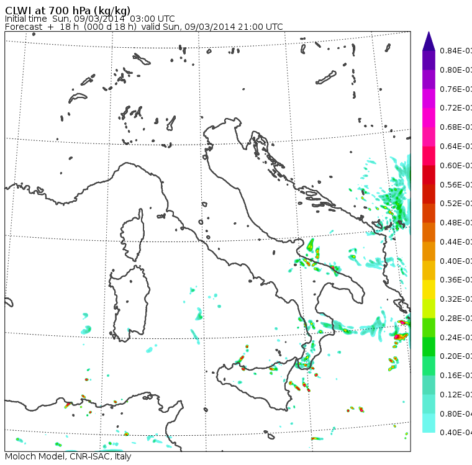The height and width of the screenshot is (465, 472).
Task: Click the title "CLWI at 700 hPa (kg/kg)"
Action: click(x=68, y=10)
